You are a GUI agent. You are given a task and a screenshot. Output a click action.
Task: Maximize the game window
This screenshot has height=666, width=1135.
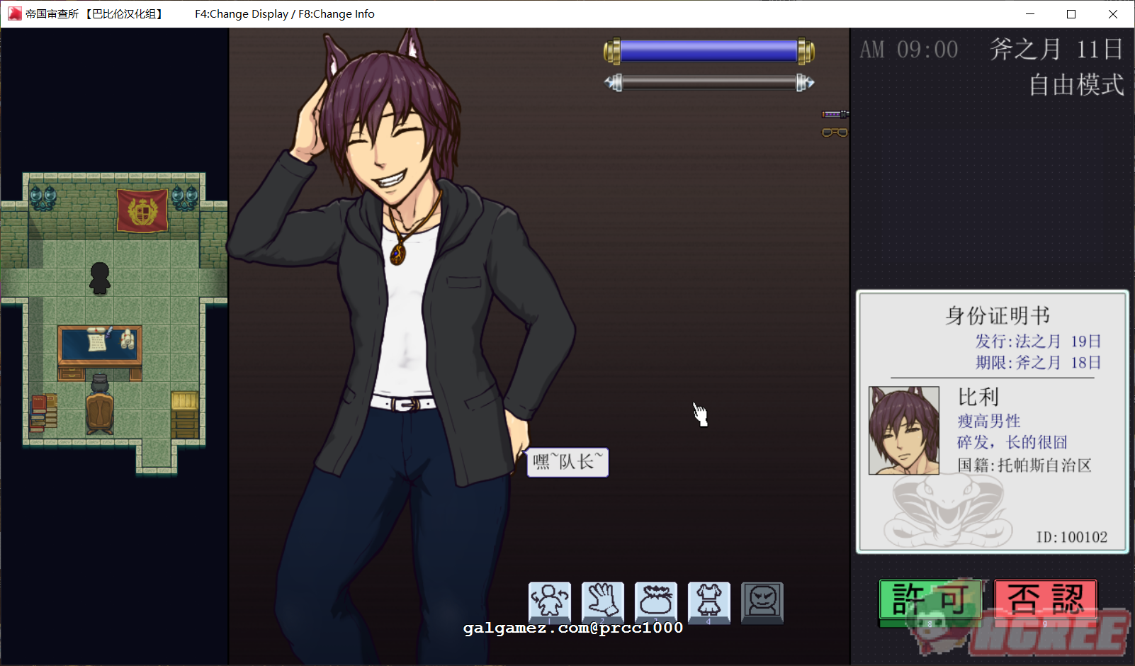pos(1071,14)
